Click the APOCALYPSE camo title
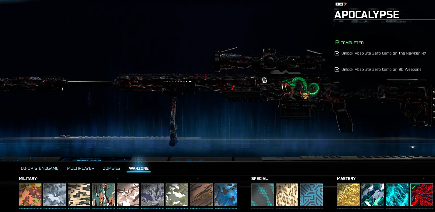435x212 pixels. pyautogui.click(x=367, y=15)
